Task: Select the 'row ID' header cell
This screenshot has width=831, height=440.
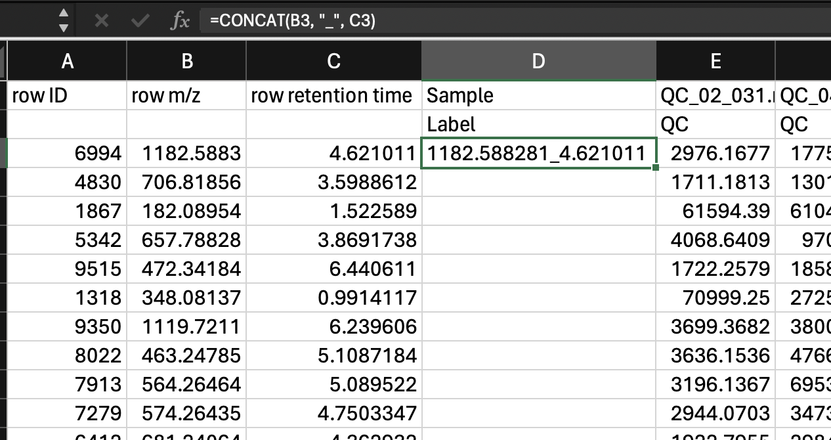Action: [x=67, y=96]
